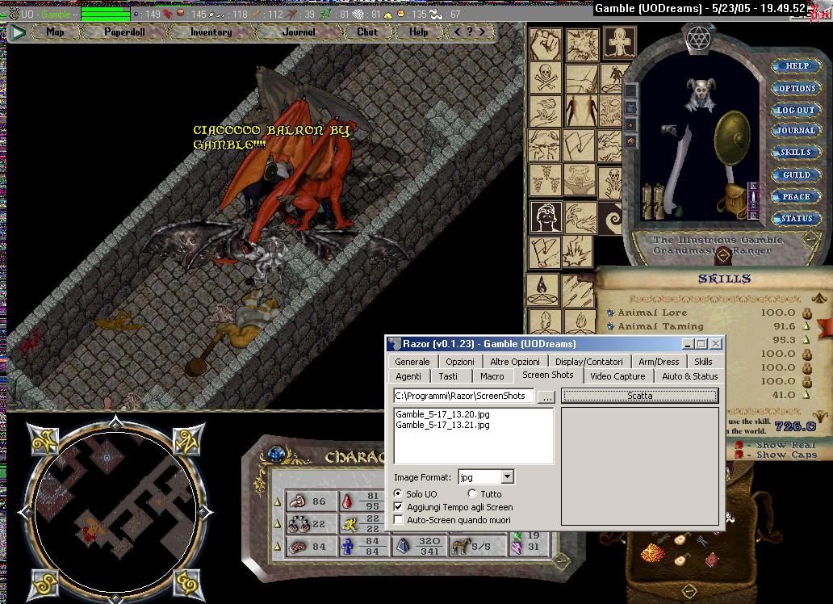Viewport: 833px width, 604px height.
Task: Click the skull in hand spell icon
Action: [x=611, y=182]
